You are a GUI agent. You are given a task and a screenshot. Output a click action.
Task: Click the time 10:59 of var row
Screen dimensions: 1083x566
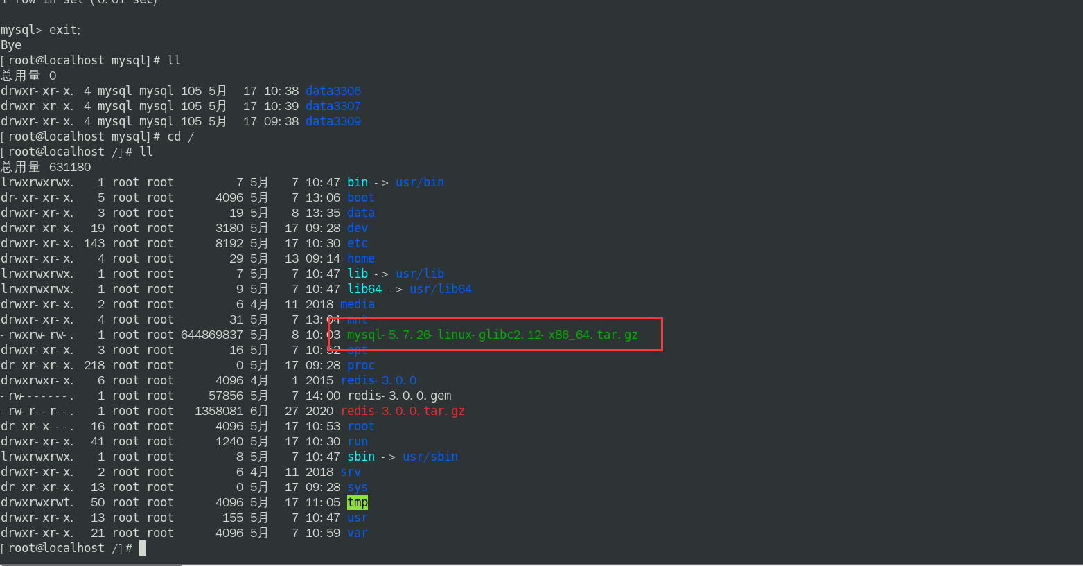tap(323, 533)
